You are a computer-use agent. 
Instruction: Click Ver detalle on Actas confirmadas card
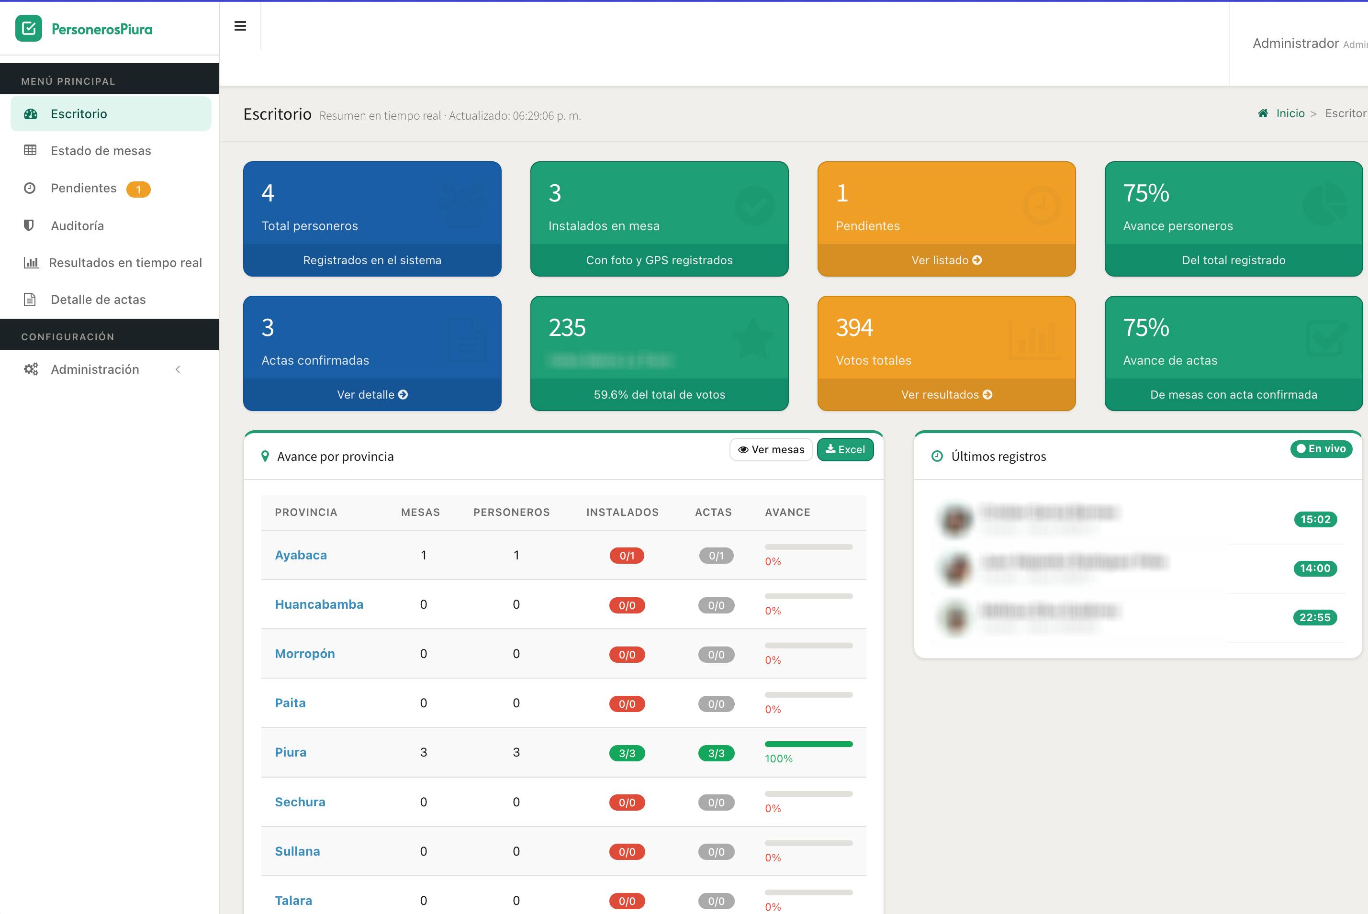coord(372,395)
